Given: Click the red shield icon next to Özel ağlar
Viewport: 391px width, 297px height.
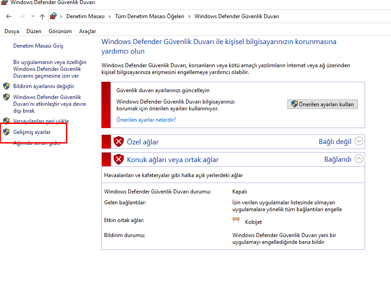Looking at the screenshot, I should click(119, 142).
